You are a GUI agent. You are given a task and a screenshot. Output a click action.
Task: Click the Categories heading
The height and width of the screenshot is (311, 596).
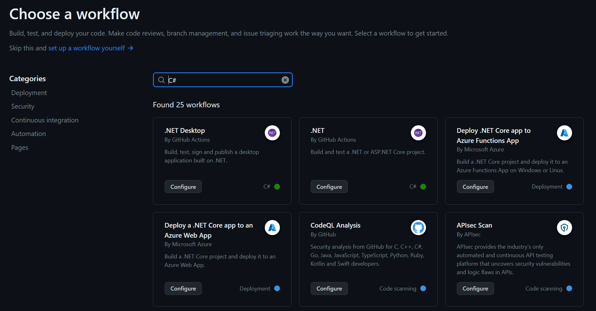[x=27, y=79]
